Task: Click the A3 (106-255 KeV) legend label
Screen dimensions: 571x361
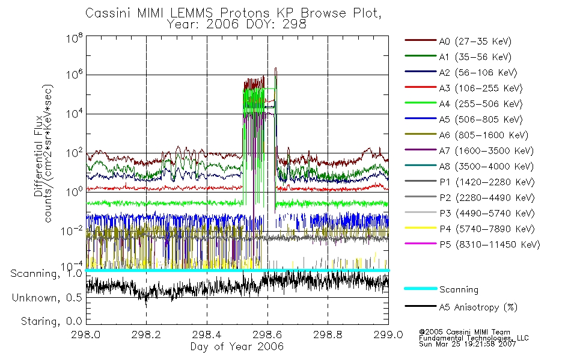Action: point(481,88)
